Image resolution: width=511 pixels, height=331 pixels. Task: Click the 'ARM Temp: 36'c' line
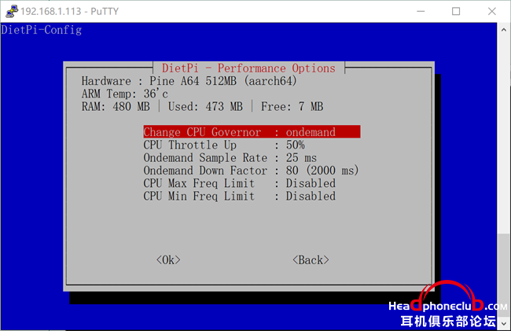point(124,94)
